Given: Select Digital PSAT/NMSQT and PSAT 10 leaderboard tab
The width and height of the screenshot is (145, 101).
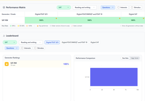Looking at the screenshot, I should 74,42.
